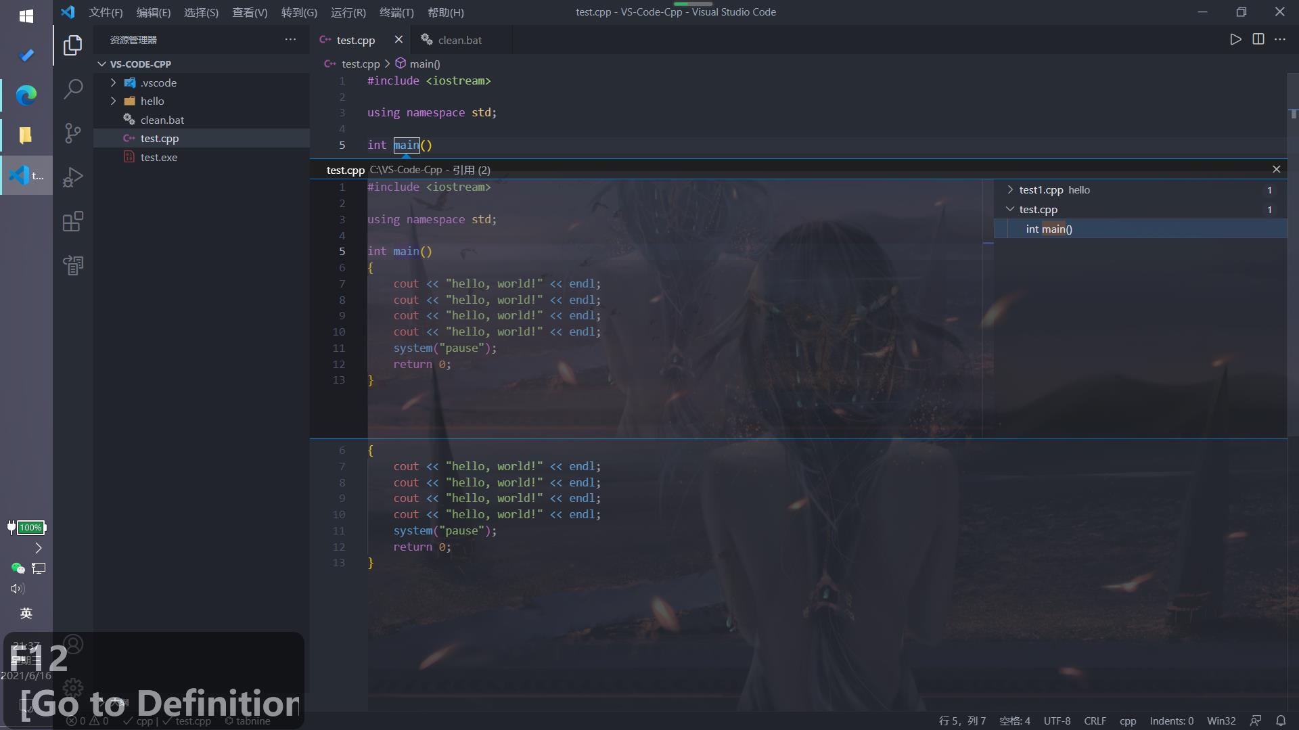Expand the hello folder
Screen dimensions: 1299x730
(x=113, y=101)
